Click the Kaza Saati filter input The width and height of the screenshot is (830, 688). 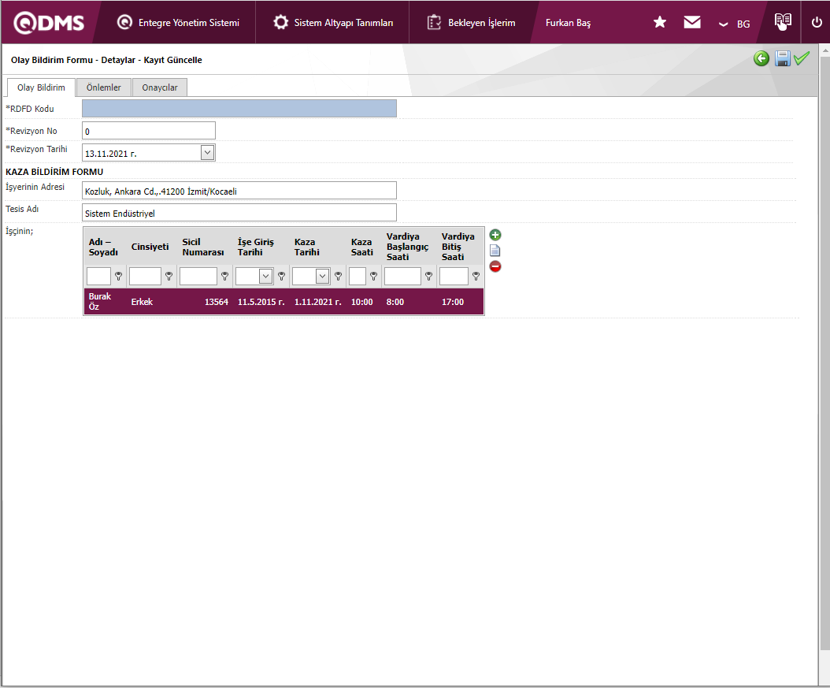click(x=358, y=276)
